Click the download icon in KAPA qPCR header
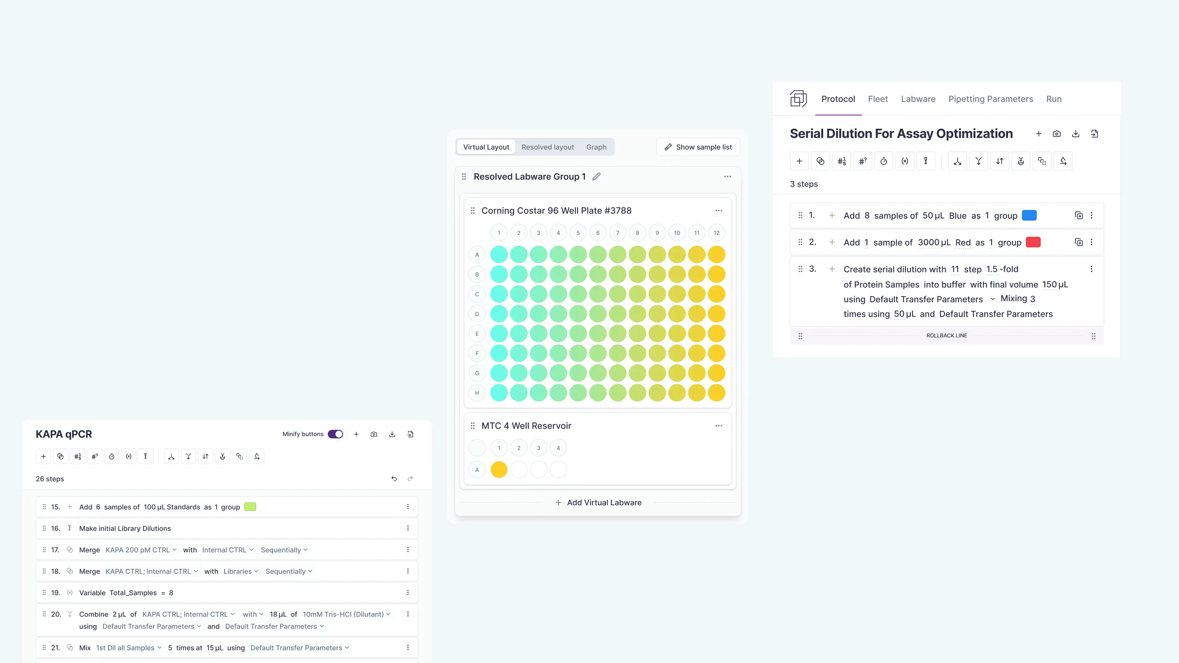Screen dimensions: 1179x663 coord(392,434)
